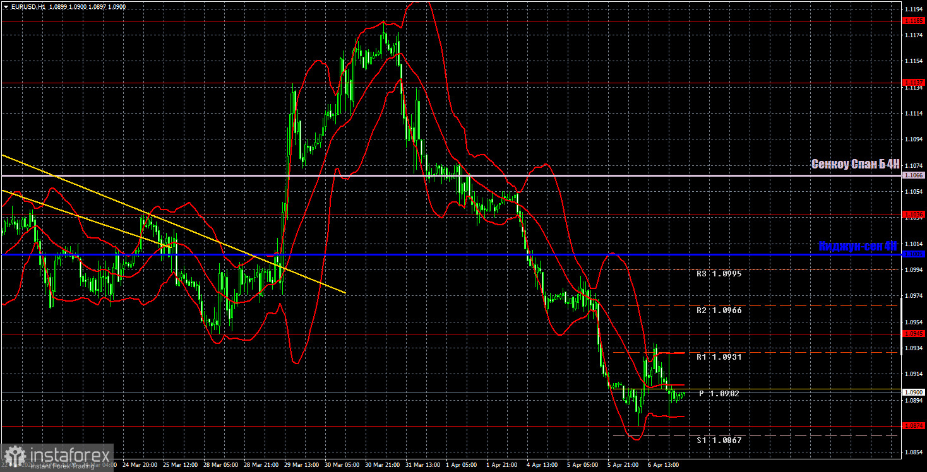The width and height of the screenshot is (927, 472).
Task: Click the P 1.0902 pivot label
Action: click(x=719, y=393)
